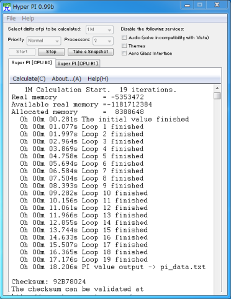Switch to the Super PI [CPU #0] tab

(x=32, y=63)
